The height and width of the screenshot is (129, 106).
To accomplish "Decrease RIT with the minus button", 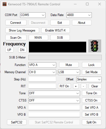I will coord(84,86).
